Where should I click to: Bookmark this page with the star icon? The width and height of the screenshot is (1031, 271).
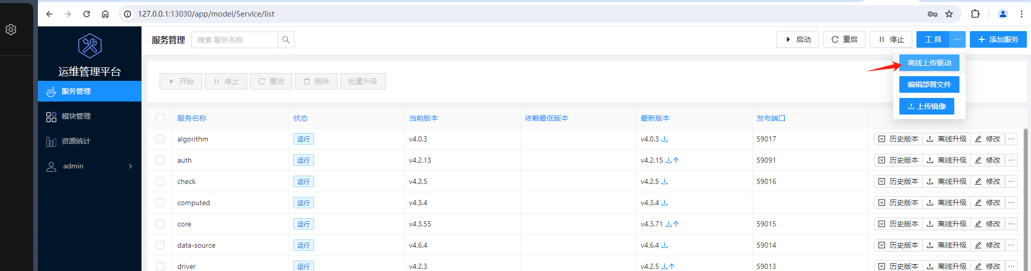tap(949, 14)
